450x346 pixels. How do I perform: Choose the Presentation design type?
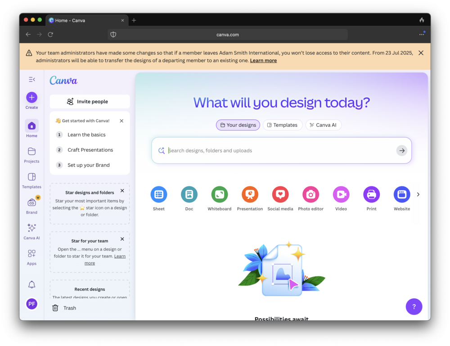[x=250, y=194]
